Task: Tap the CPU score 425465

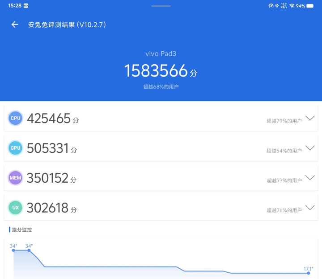Action: [49, 118]
